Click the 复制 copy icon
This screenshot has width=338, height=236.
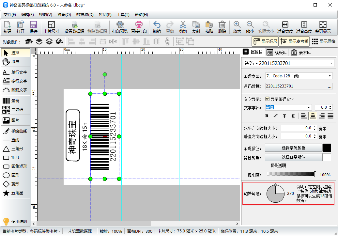(x=196, y=27)
